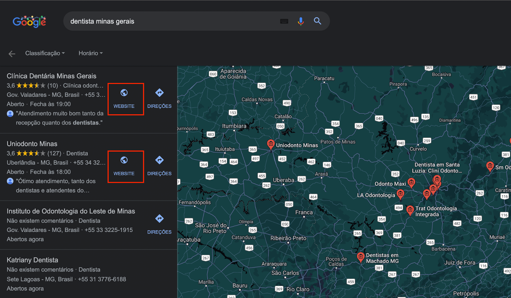Screen dimensions: 511x298
Task: Click the Ribeirão Preto city label
Action: click(x=288, y=238)
